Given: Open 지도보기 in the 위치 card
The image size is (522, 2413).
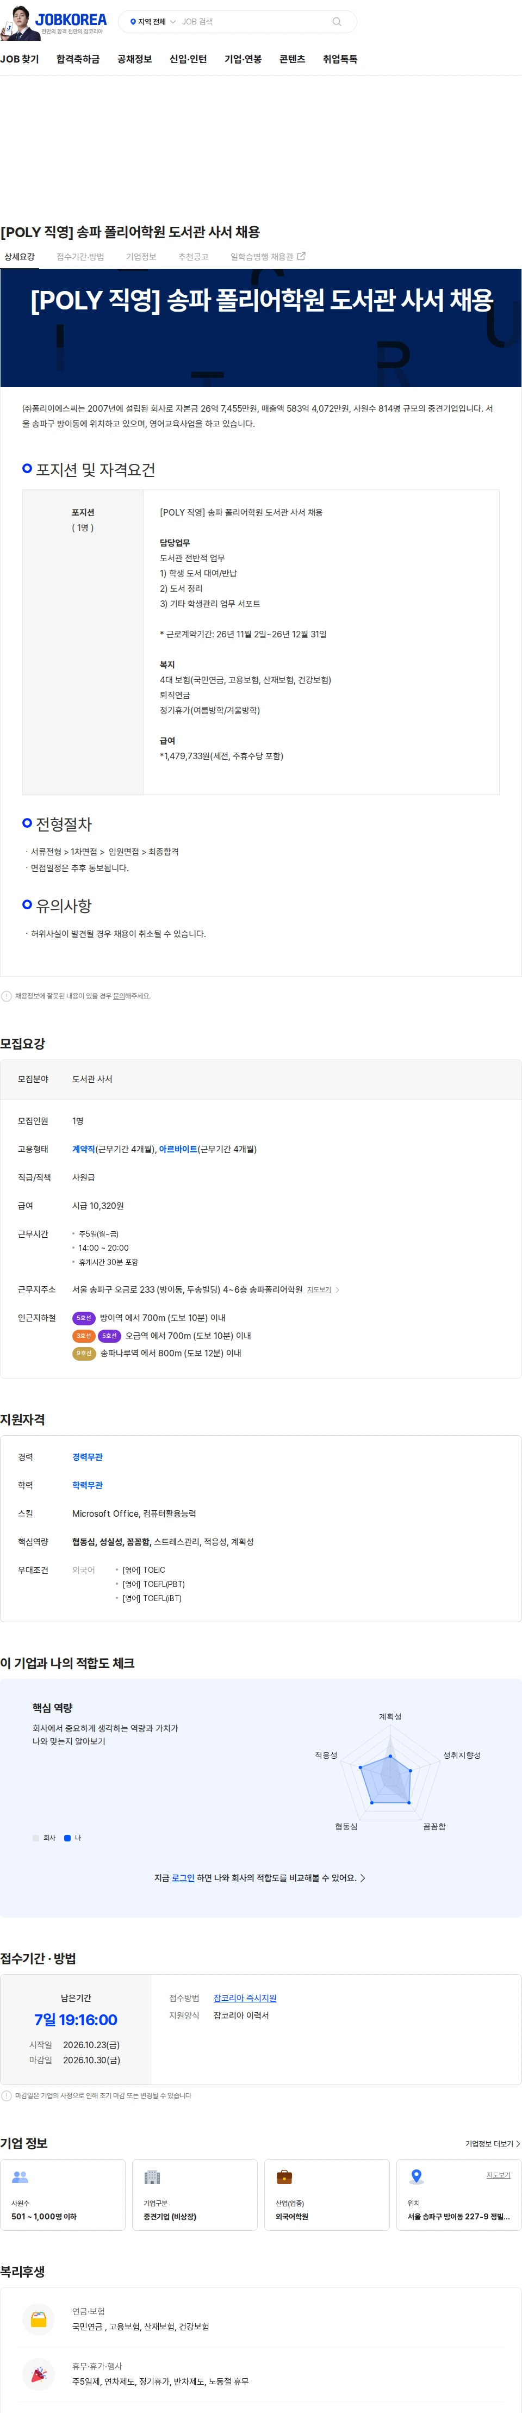Looking at the screenshot, I should click(x=498, y=2175).
